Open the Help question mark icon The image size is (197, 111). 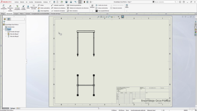coord(184,2)
